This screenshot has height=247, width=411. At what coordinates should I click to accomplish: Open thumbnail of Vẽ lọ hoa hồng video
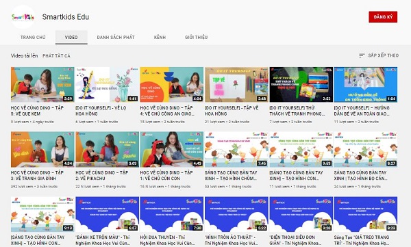tap(108, 85)
